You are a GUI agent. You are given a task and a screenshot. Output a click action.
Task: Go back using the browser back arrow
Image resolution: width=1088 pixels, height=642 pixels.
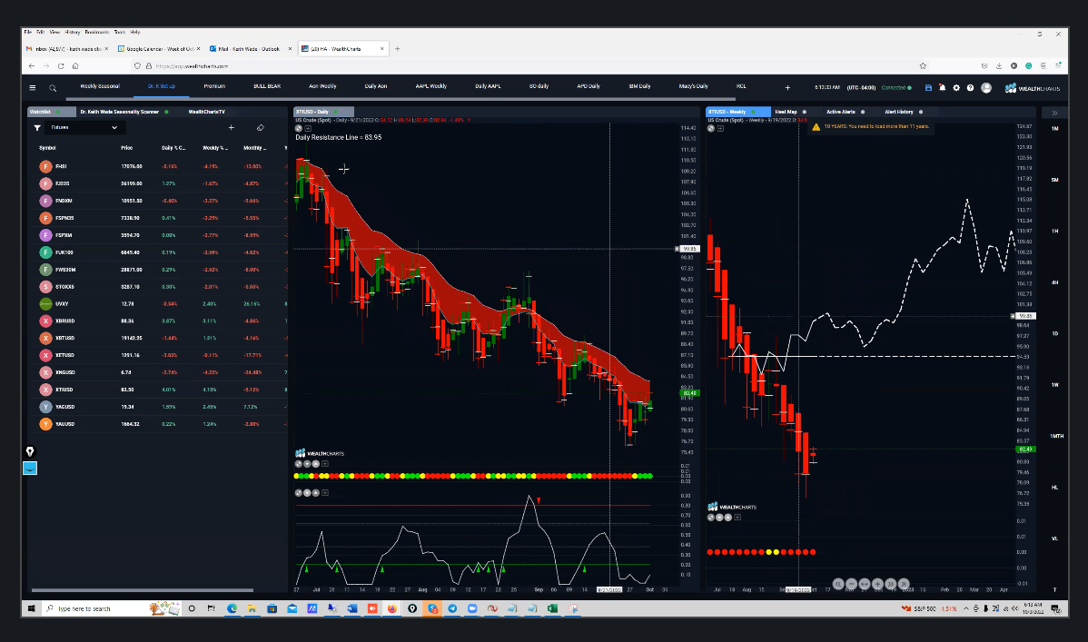click(x=31, y=66)
